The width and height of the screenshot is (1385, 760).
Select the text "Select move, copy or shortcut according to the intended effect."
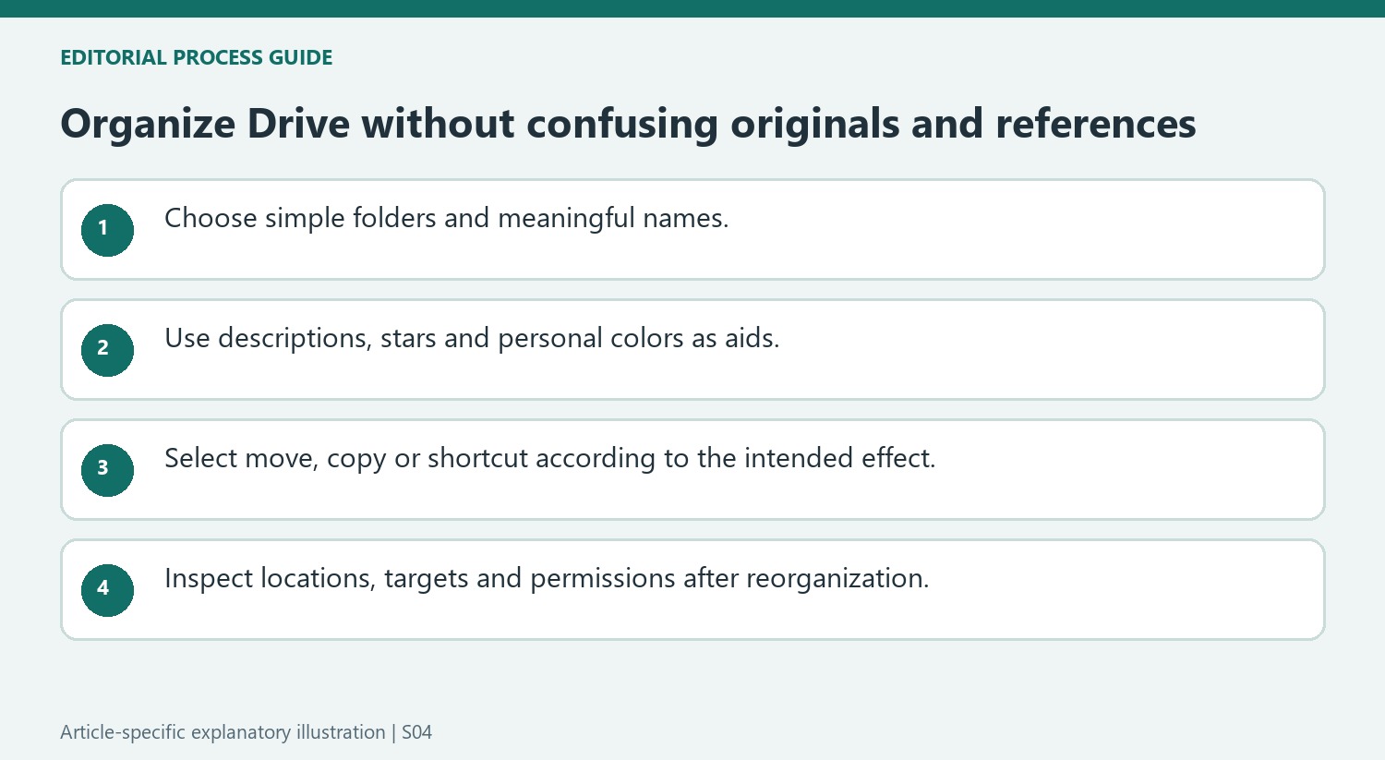549,459
